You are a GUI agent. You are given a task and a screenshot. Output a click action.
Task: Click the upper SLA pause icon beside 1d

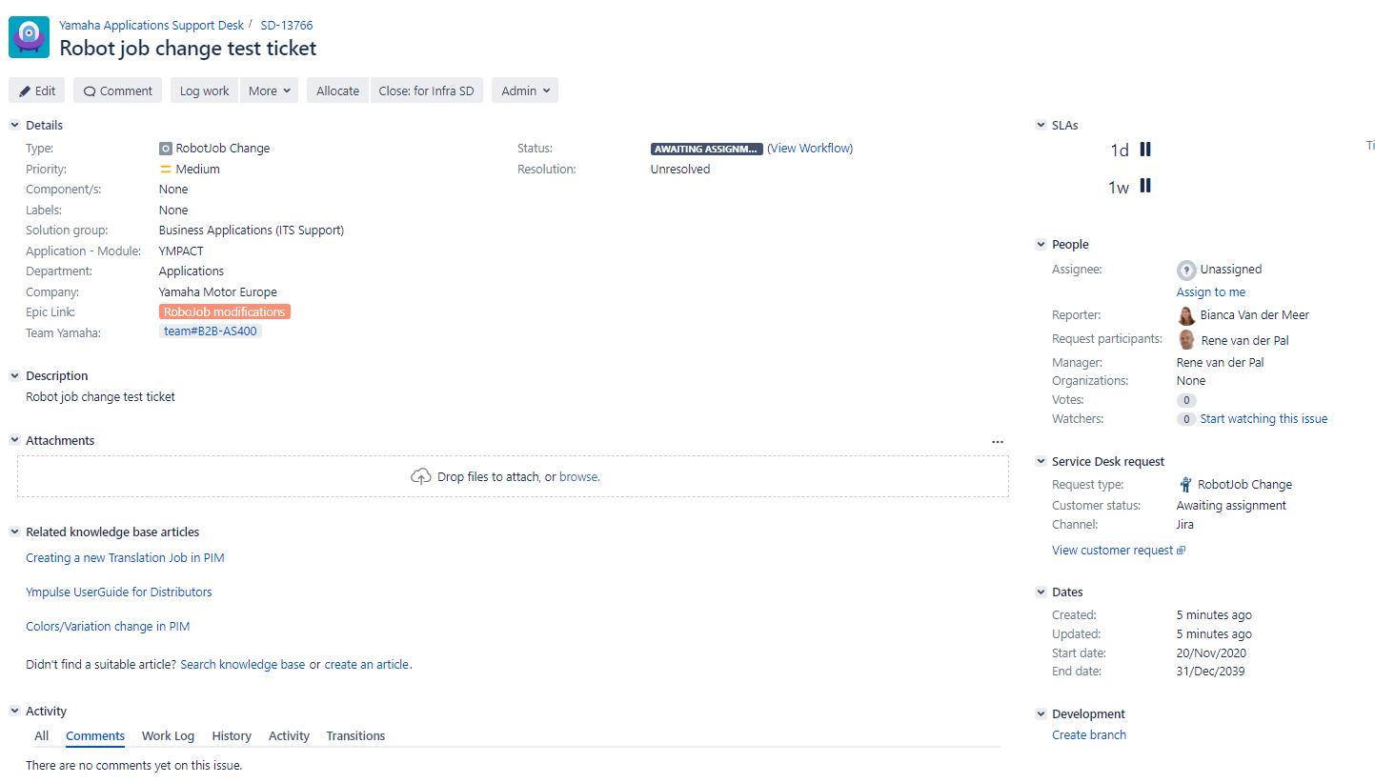click(1145, 149)
